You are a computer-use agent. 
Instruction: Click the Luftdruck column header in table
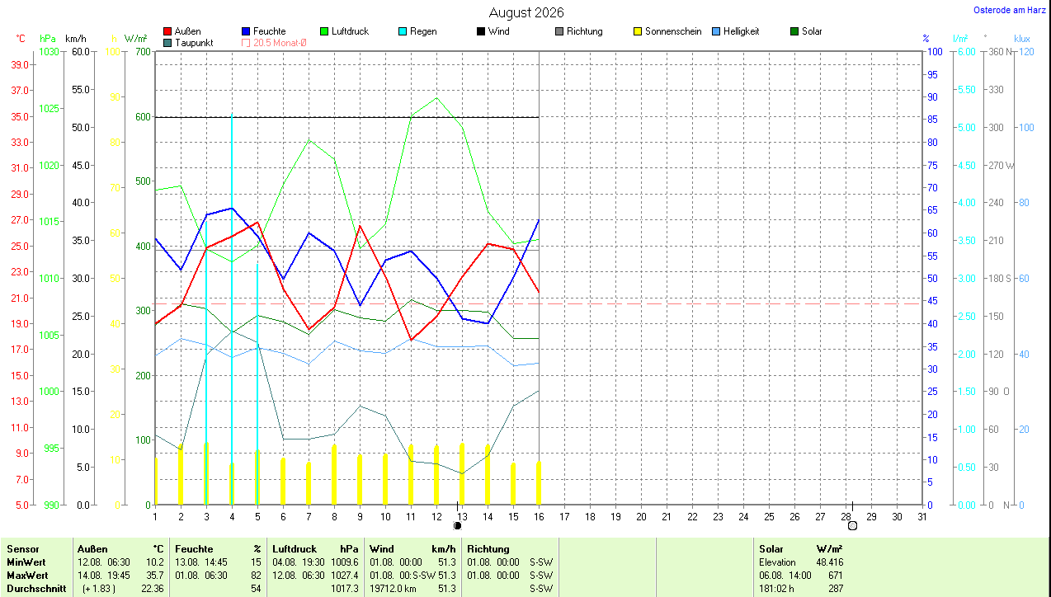(x=294, y=549)
